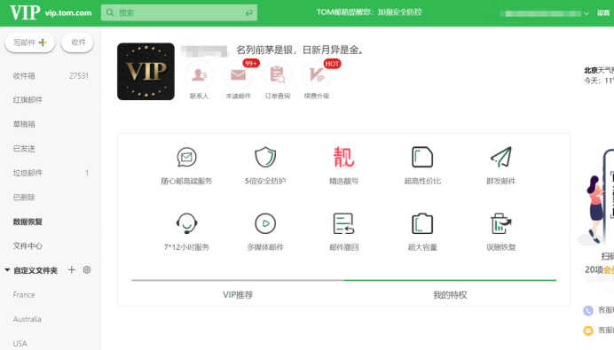Click the VIP vip.tom.com logo

51,12
